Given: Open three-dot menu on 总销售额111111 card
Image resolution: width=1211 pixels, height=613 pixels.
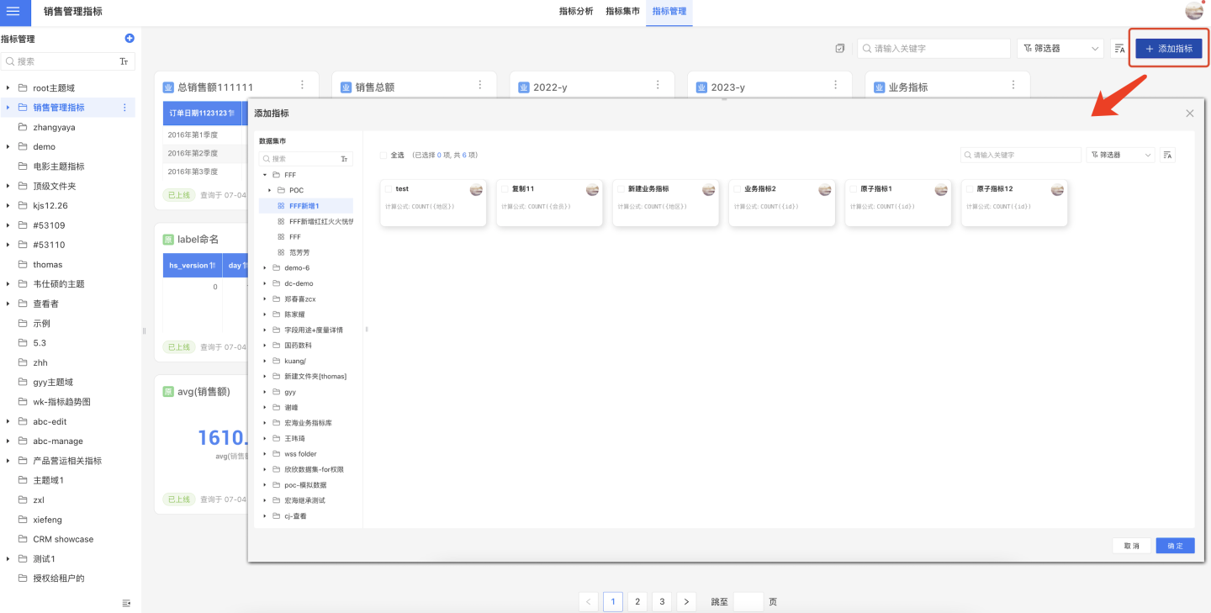Looking at the screenshot, I should pos(302,86).
